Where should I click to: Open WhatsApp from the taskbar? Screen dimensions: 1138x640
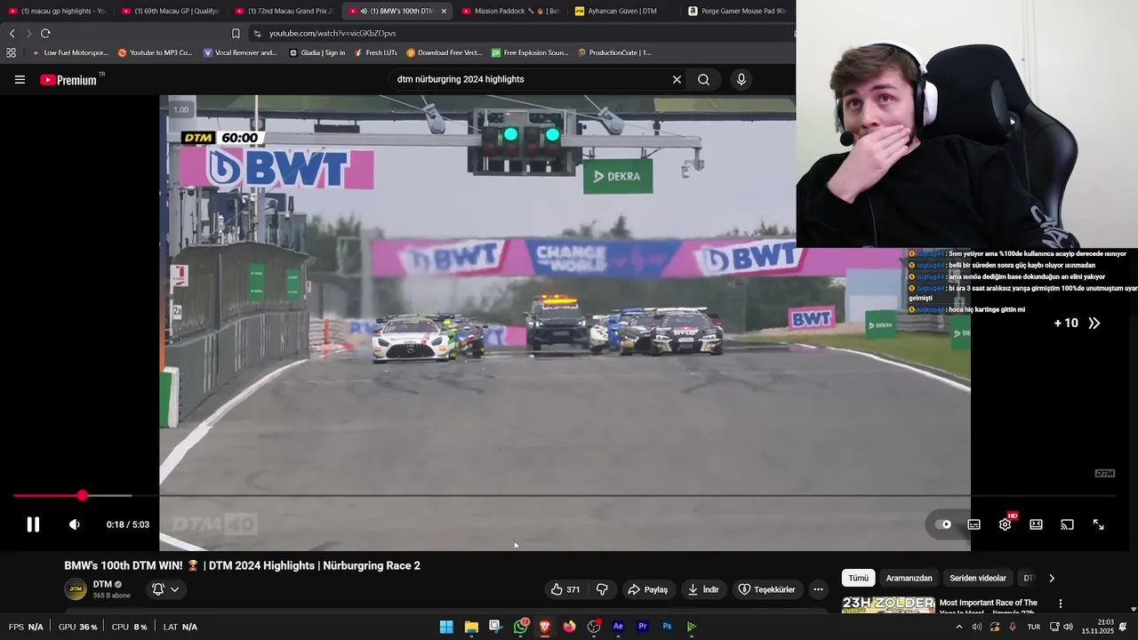click(520, 627)
